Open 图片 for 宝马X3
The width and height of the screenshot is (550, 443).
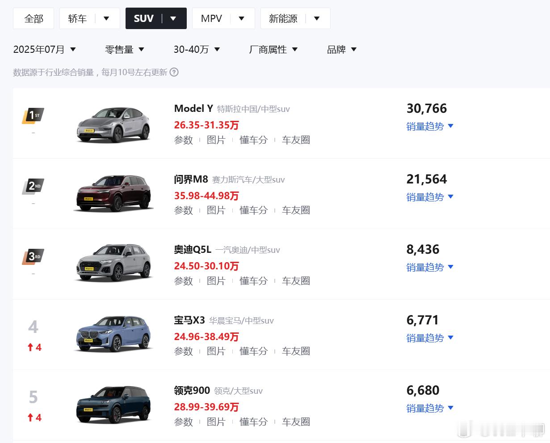pyautogui.click(x=216, y=351)
